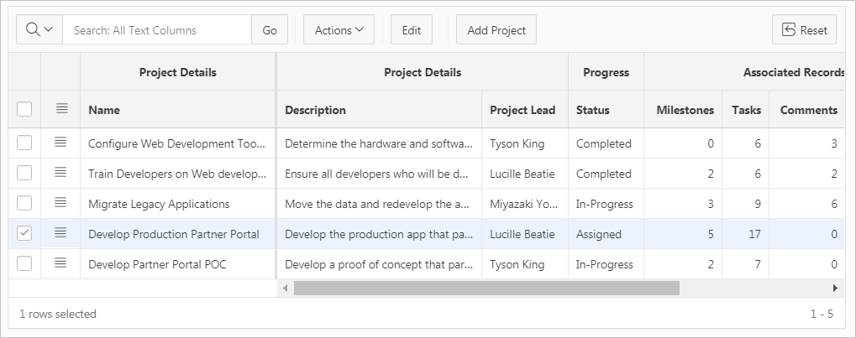Open row actions menu for Configure Web Development

pos(60,143)
